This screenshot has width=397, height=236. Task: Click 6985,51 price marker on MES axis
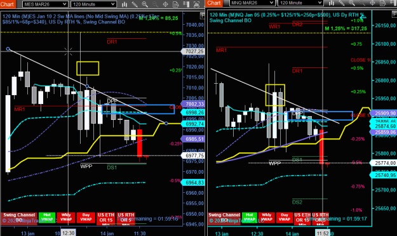pyautogui.click(x=192, y=139)
